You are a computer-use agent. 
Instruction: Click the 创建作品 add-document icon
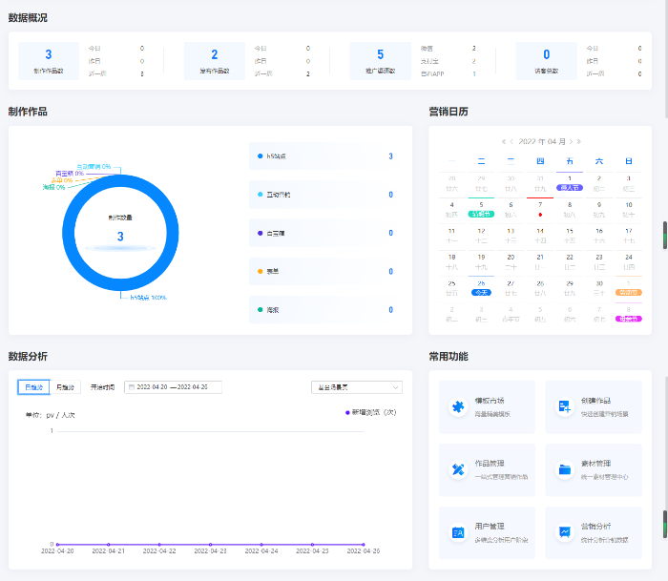[565, 406]
